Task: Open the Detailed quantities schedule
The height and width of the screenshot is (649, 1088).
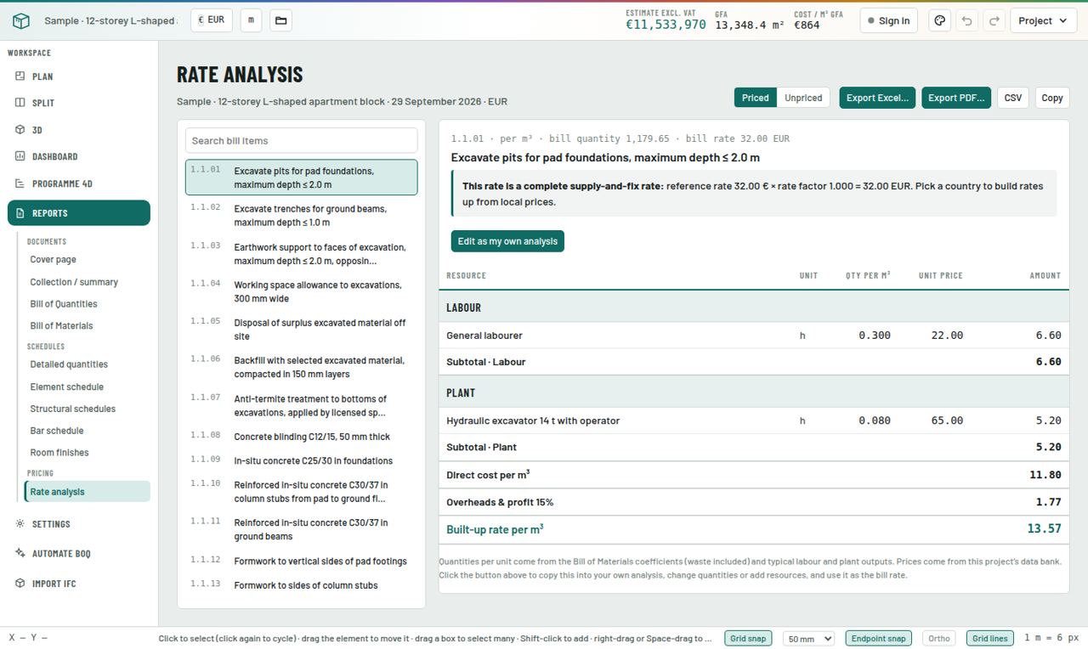Action: pyautogui.click(x=88, y=364)
